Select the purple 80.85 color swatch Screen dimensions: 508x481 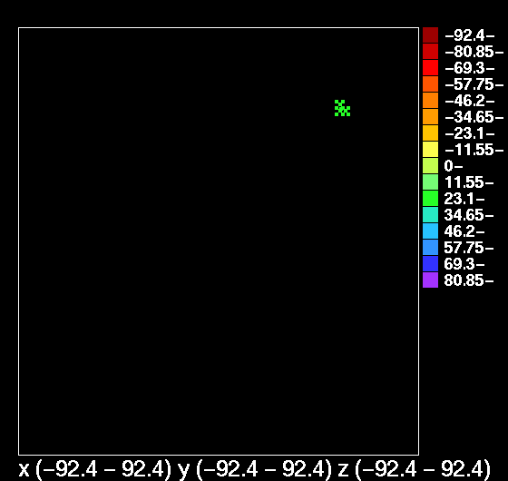click(x=430, y=280)
